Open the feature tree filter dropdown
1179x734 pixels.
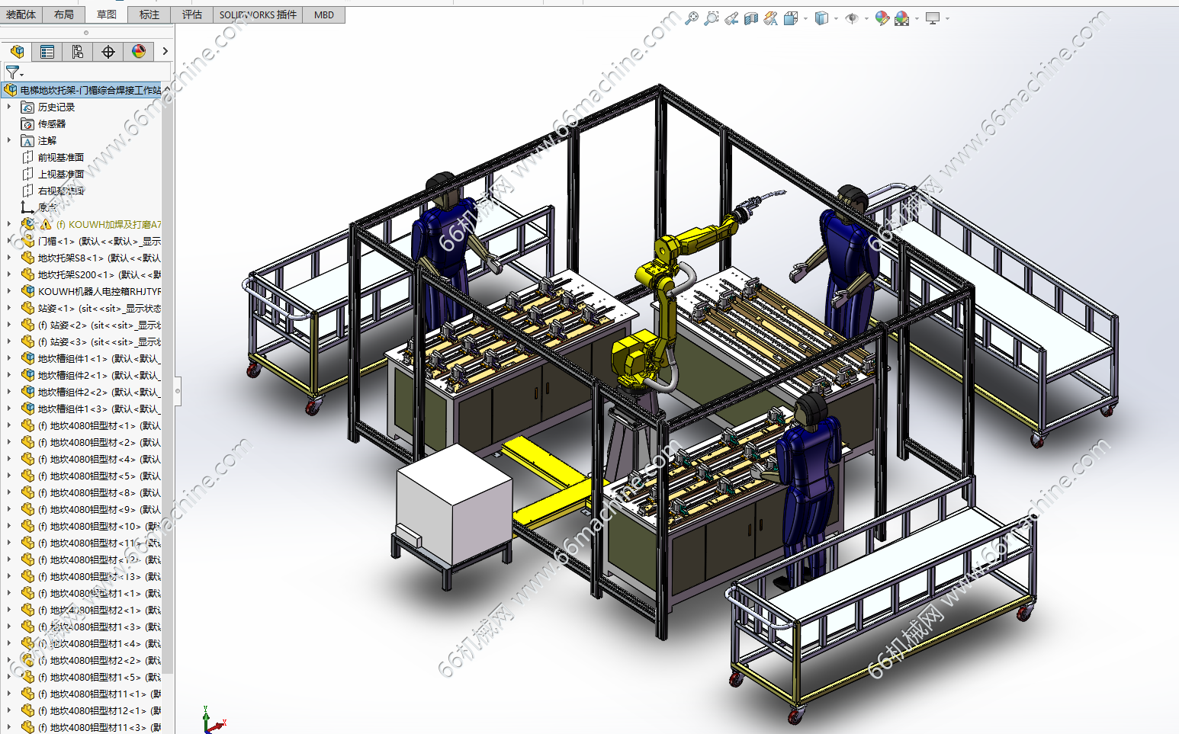click(x=14, y=73)
